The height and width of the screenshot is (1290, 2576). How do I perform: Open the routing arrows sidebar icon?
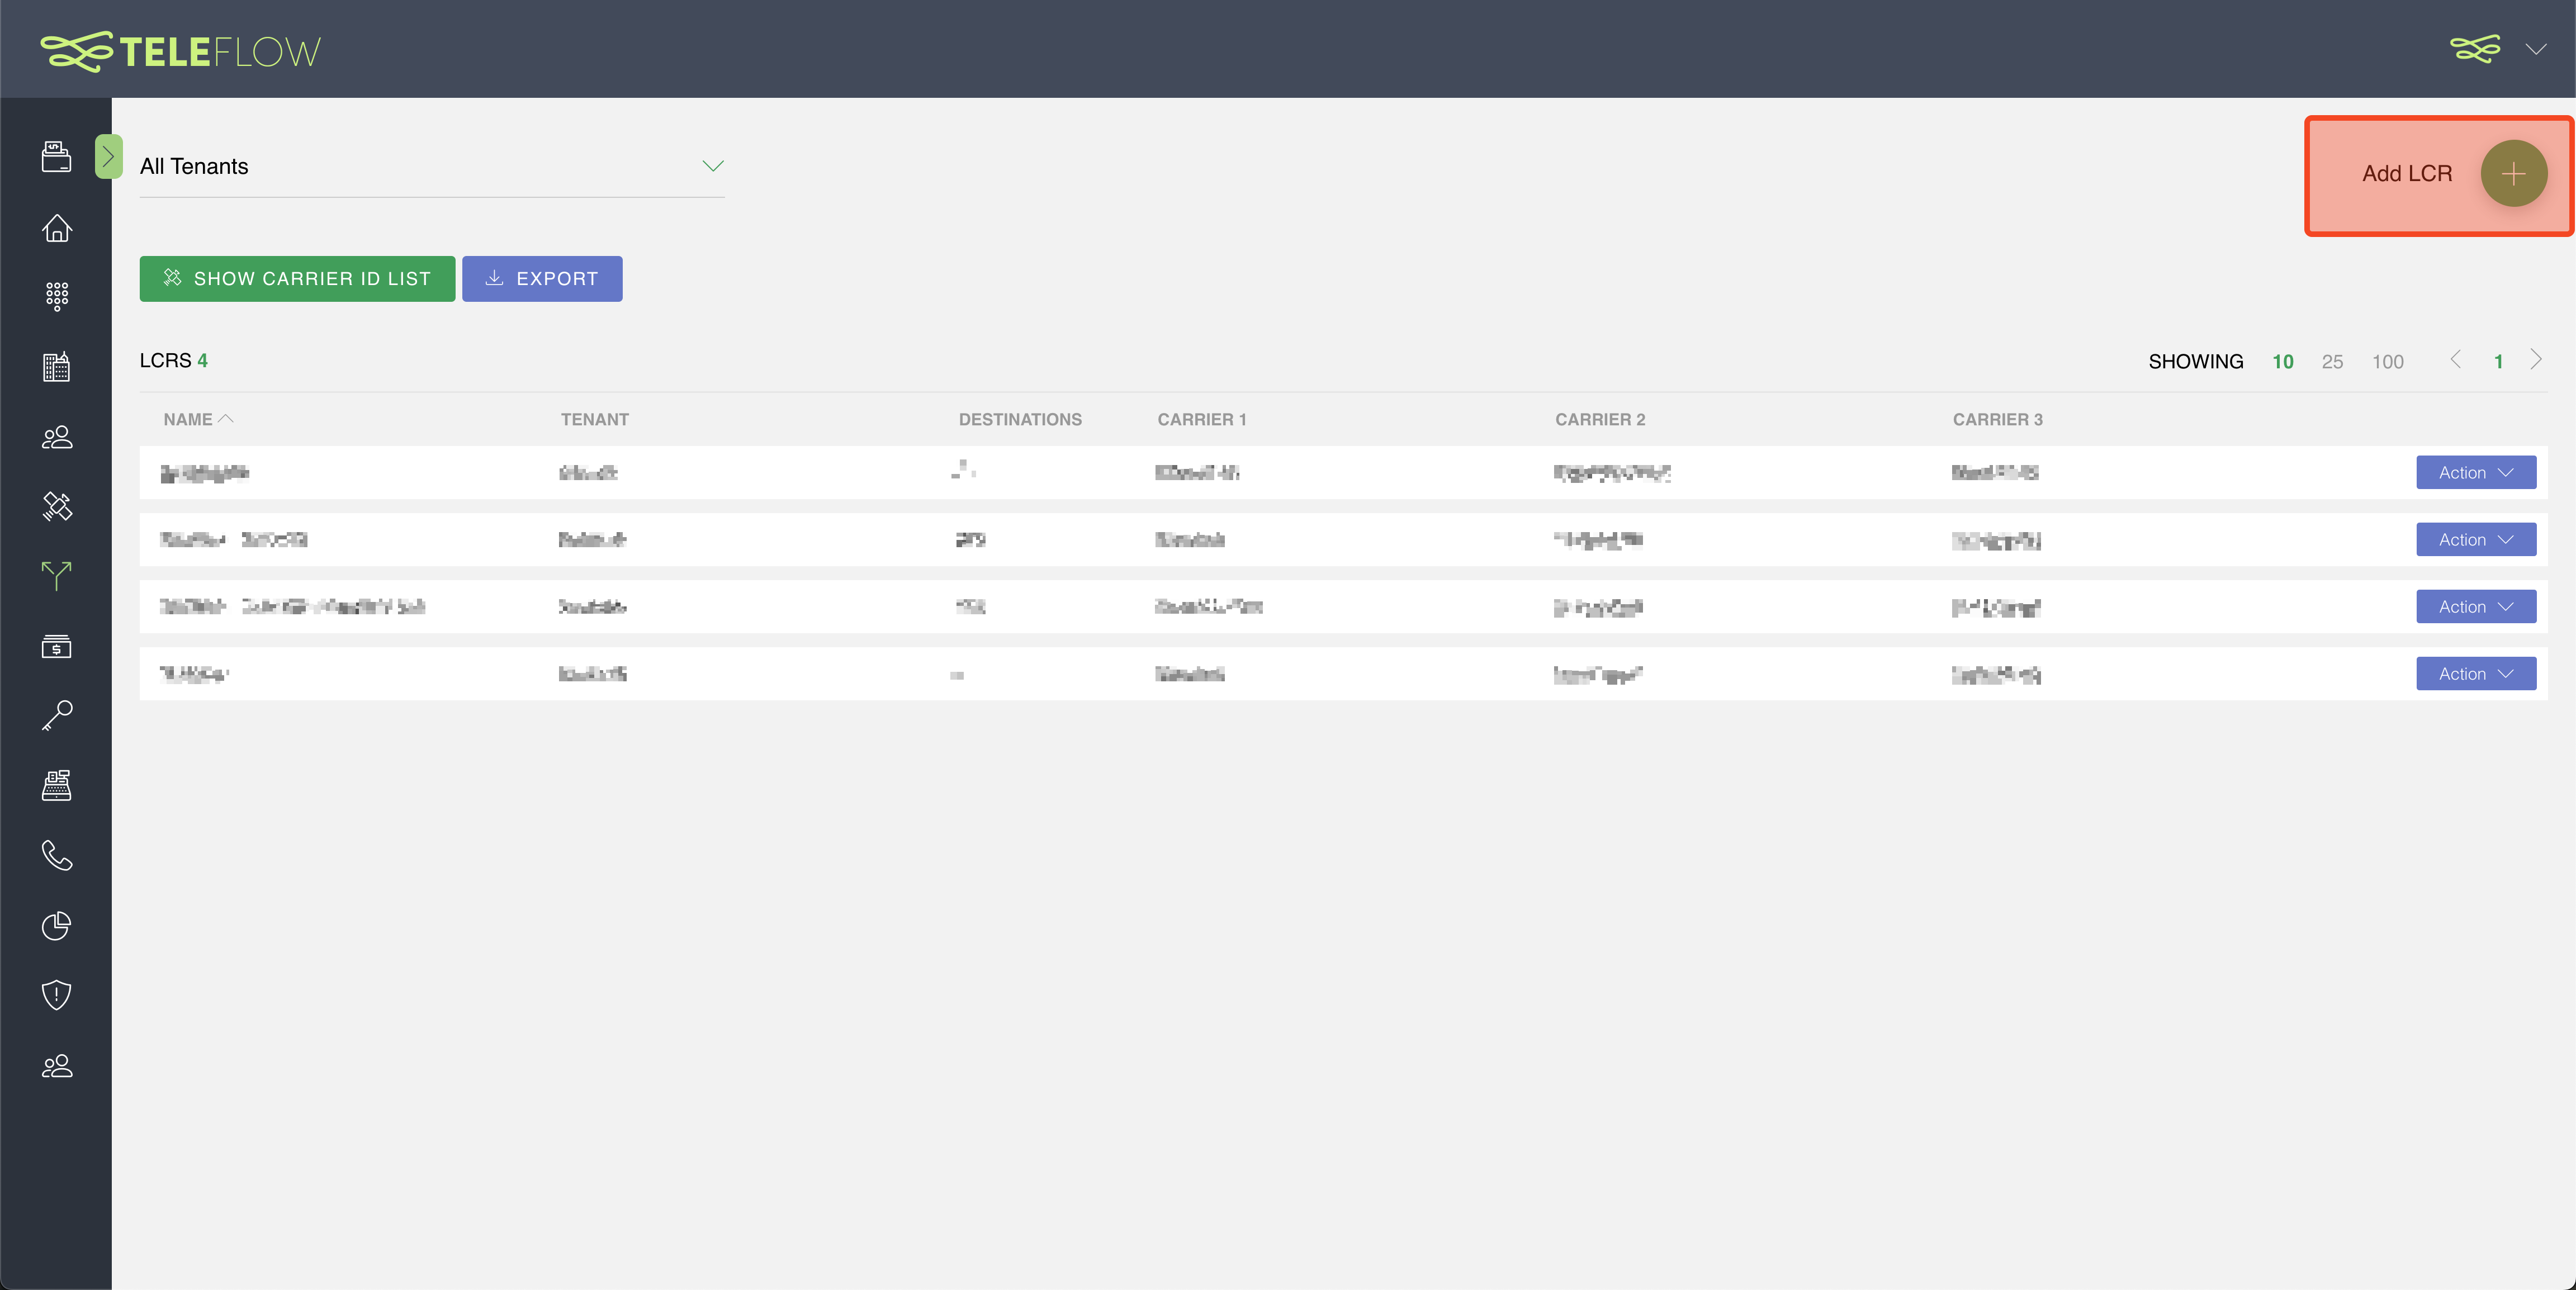(56, 575)
